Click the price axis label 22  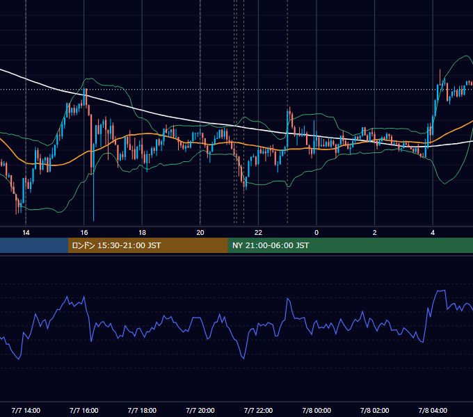click(x=258, y=233)
